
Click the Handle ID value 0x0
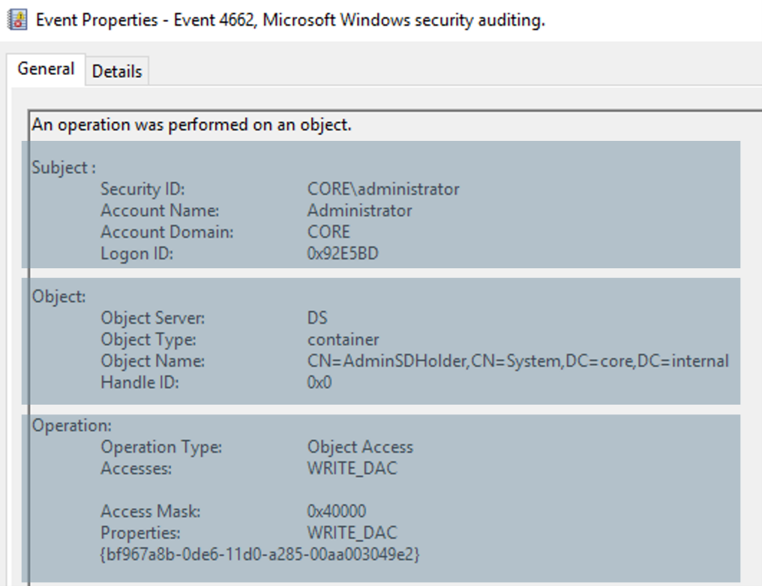click(x=319, y=382)
